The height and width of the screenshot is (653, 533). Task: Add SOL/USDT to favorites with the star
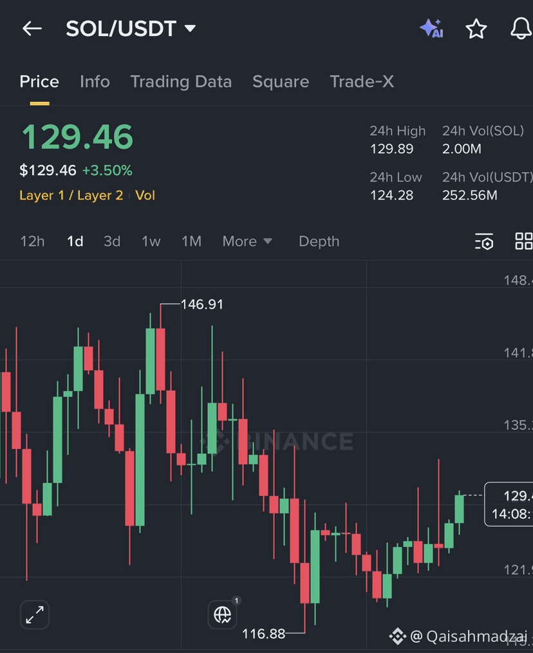[476, 29]
